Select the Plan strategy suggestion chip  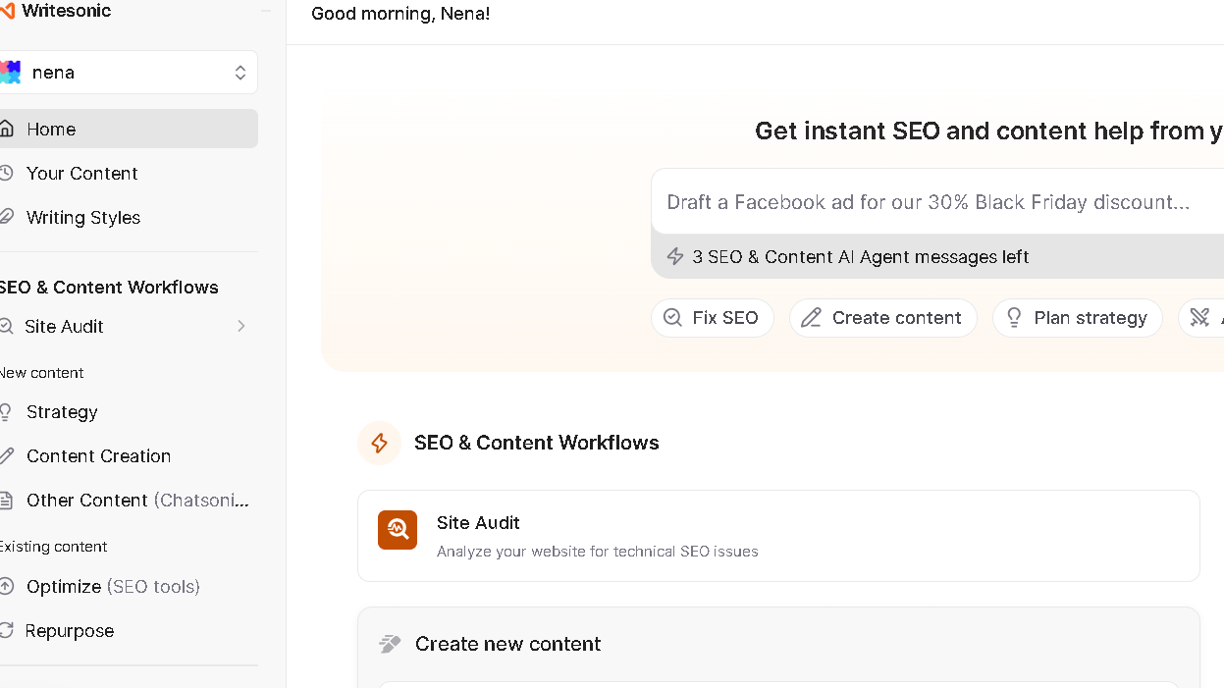point(1078,318)
